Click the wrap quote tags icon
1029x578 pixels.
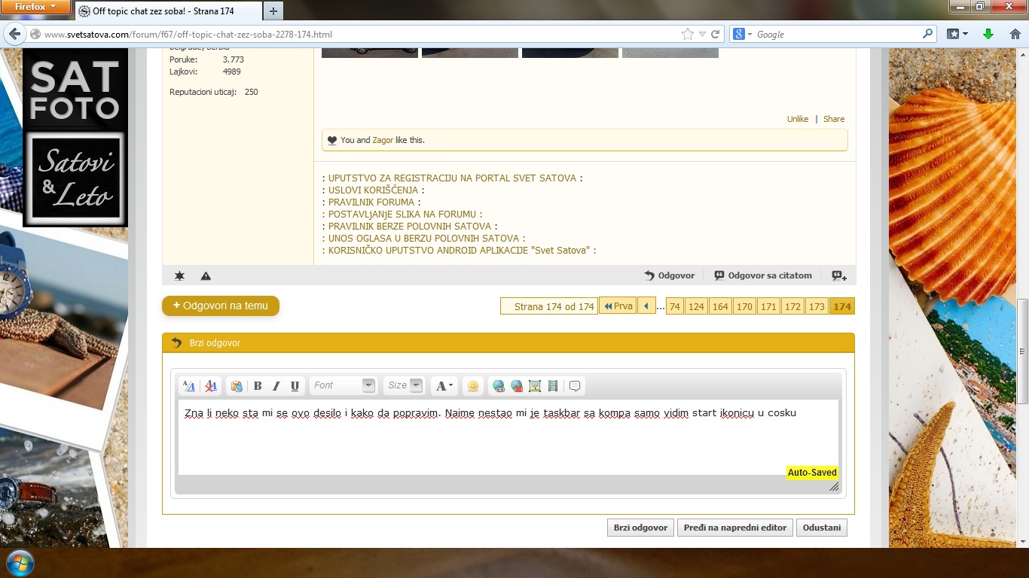click(x=575, y=386)
